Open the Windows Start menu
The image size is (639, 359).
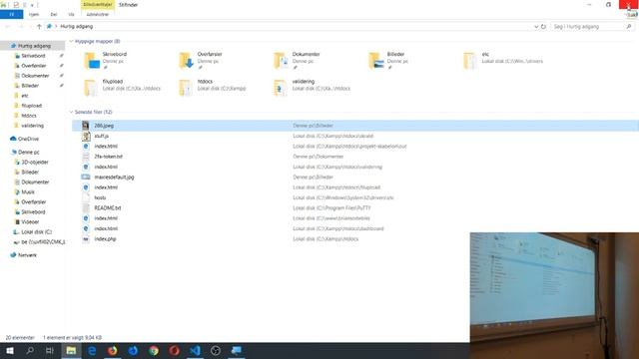(10, 350)
